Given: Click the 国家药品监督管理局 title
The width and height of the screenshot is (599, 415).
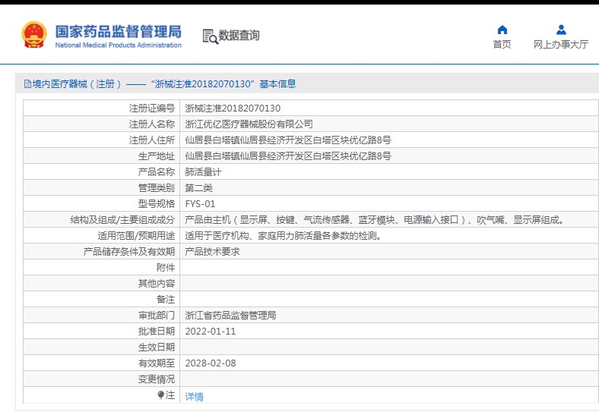Looking at the screenshot, I should (x=119, y=32).
